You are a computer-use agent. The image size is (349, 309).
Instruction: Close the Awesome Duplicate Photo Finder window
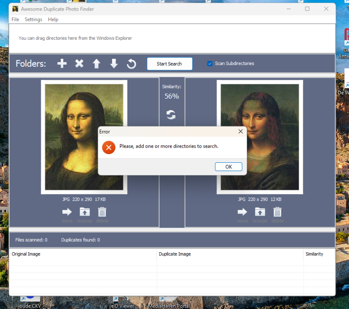point(326,9)
